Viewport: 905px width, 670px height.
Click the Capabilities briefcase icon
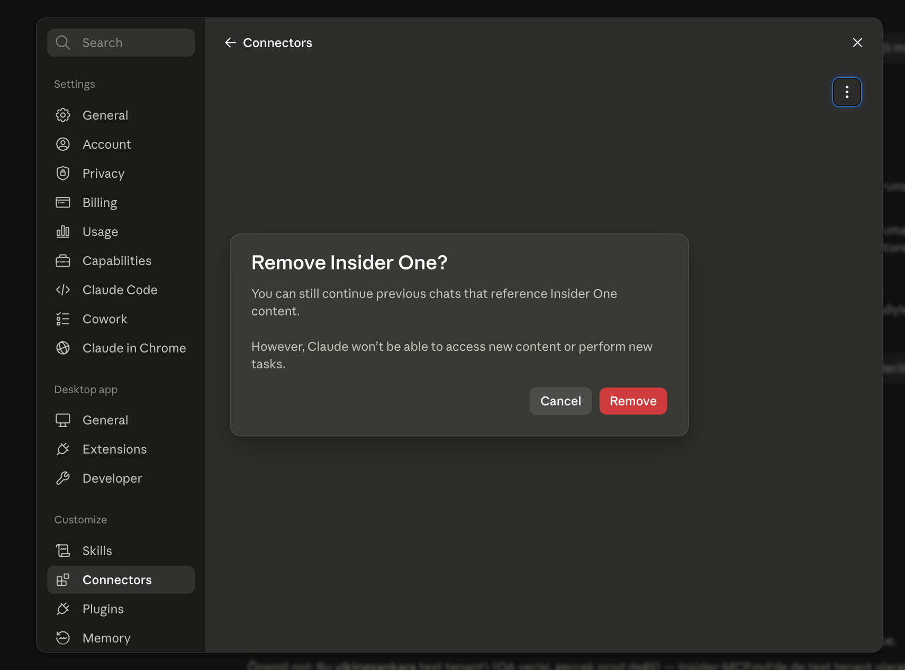pos(63,260)
